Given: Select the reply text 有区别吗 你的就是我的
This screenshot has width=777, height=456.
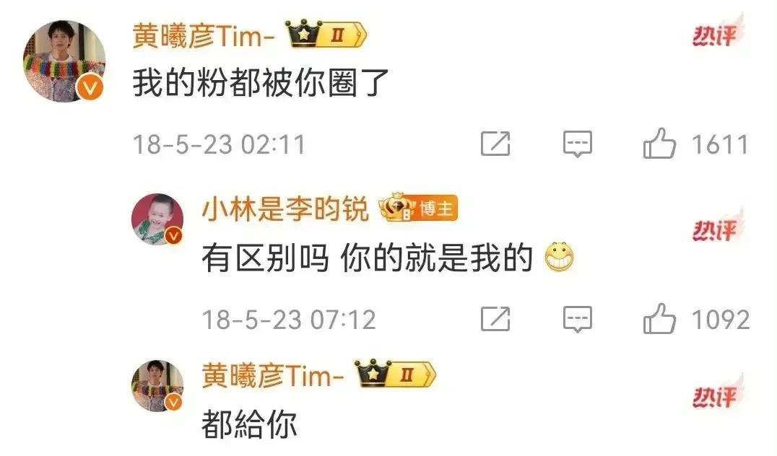Looking at the screenshot, I should coord(367,258).
